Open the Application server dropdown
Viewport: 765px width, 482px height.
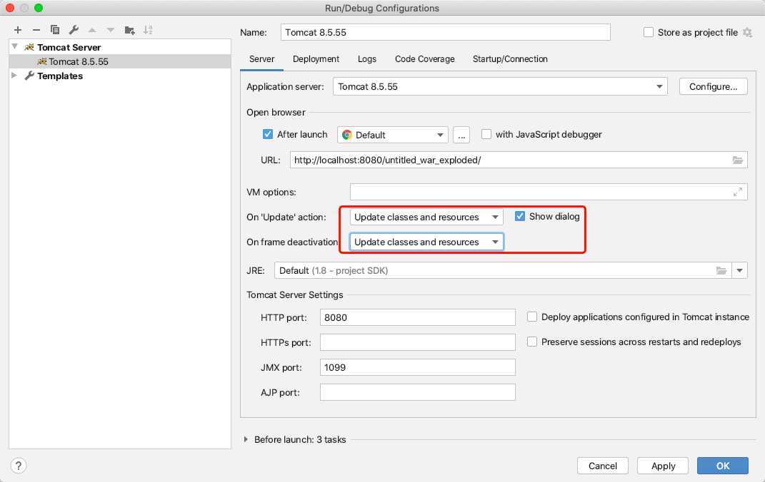point(500,87)
